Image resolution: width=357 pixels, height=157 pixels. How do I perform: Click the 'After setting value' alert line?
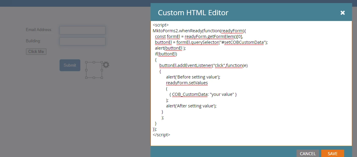click(x=191, y=106)
